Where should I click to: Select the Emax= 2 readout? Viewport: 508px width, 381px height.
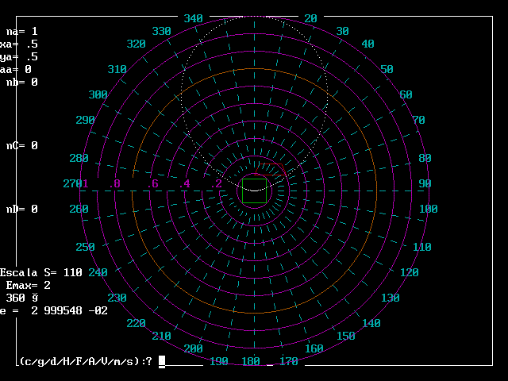(29, 285)
